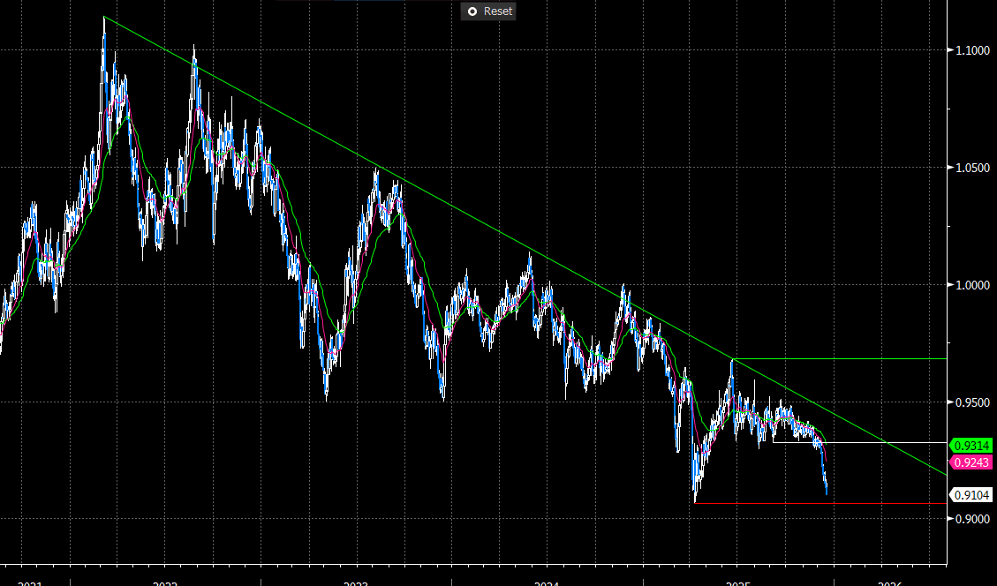This screenshot has width=997, height=586.
Task: Select the green horizontal resistance line
Action: click(x=839, y=359)
